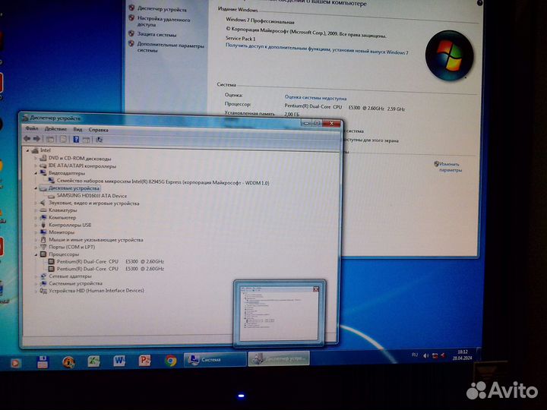
Task: Click the volume speaker icon in system tray
Action: click(x=425, y=355)
